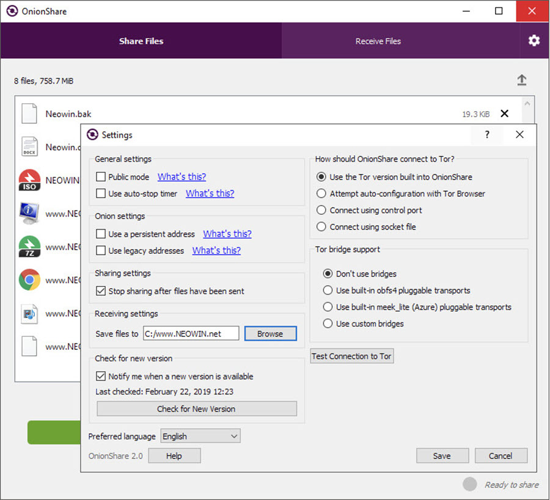Click the 'Ready to share' status text
550x500 pixels.
[512, 485]
